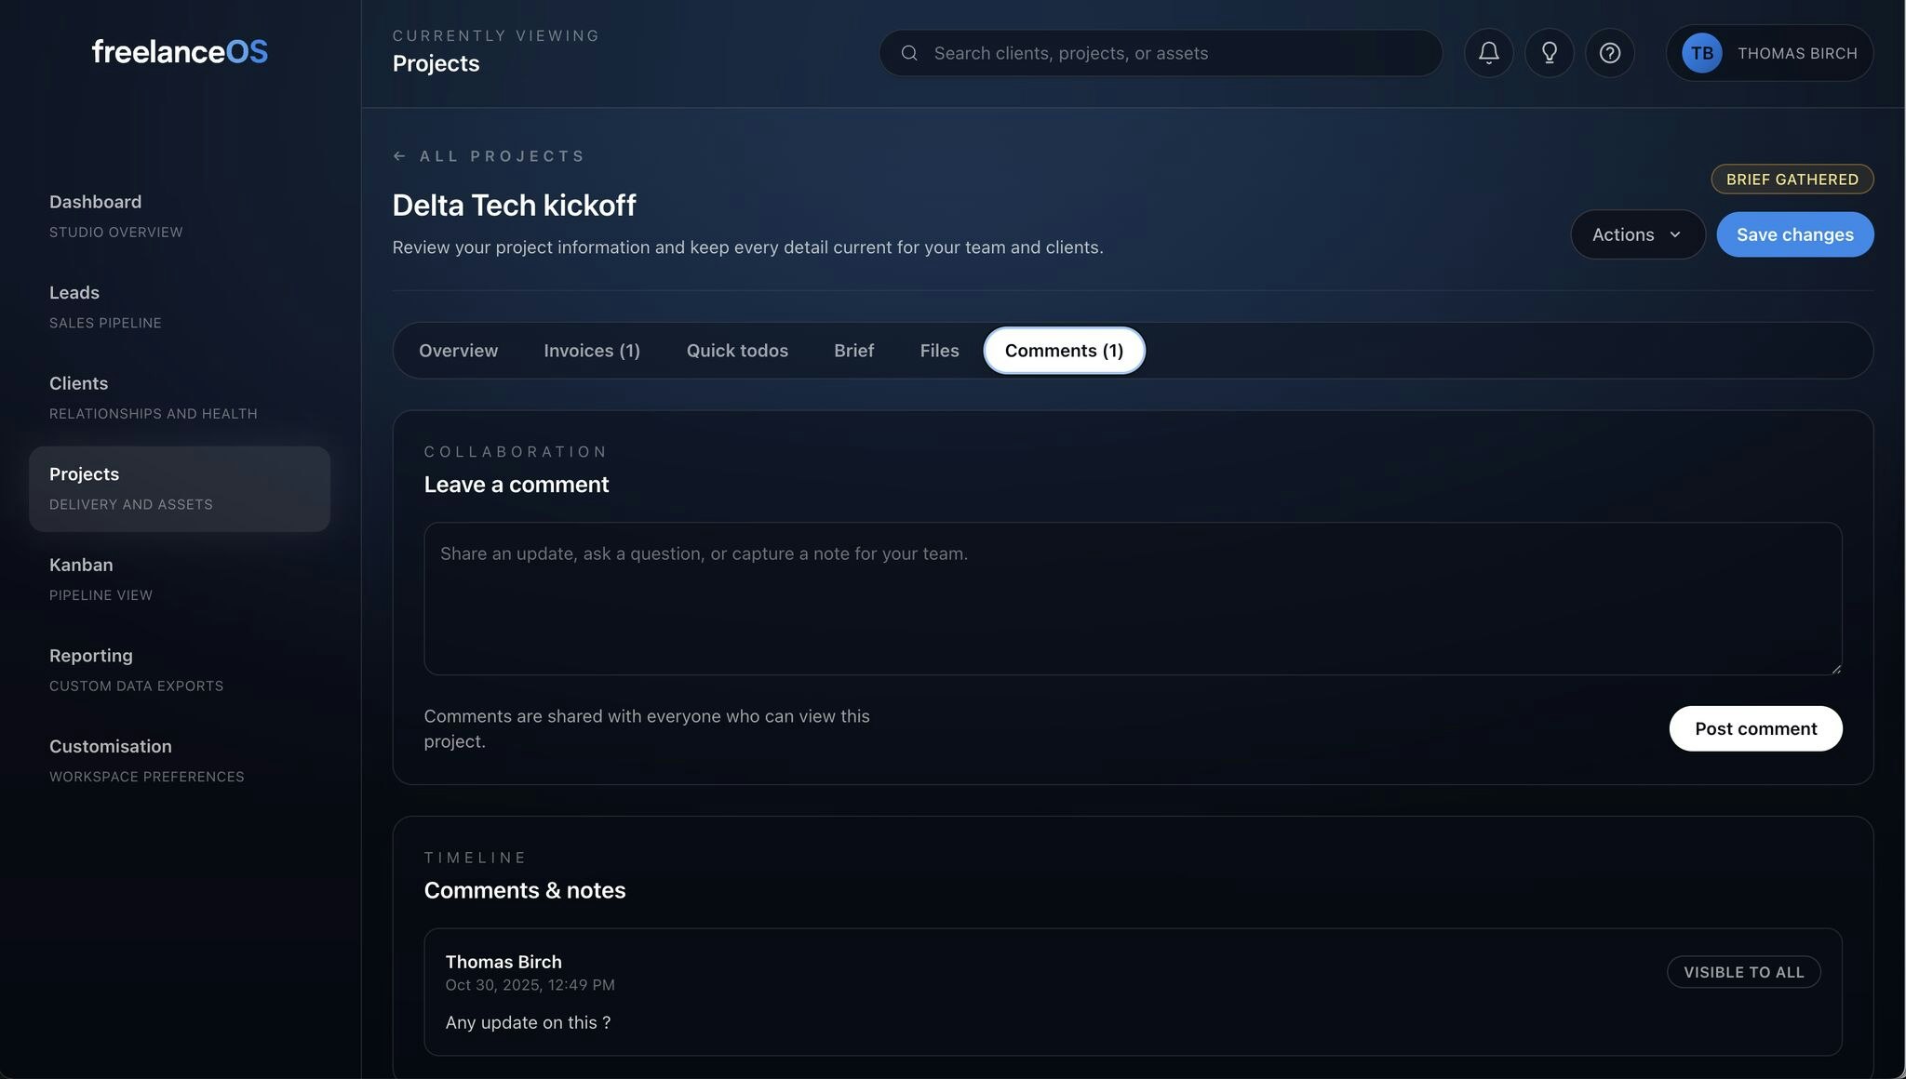The width and height of the screenshot is (1906, 1079).
Task: Toggle the VISIBLE TO ALL visibility badge
Action: 1743,971
